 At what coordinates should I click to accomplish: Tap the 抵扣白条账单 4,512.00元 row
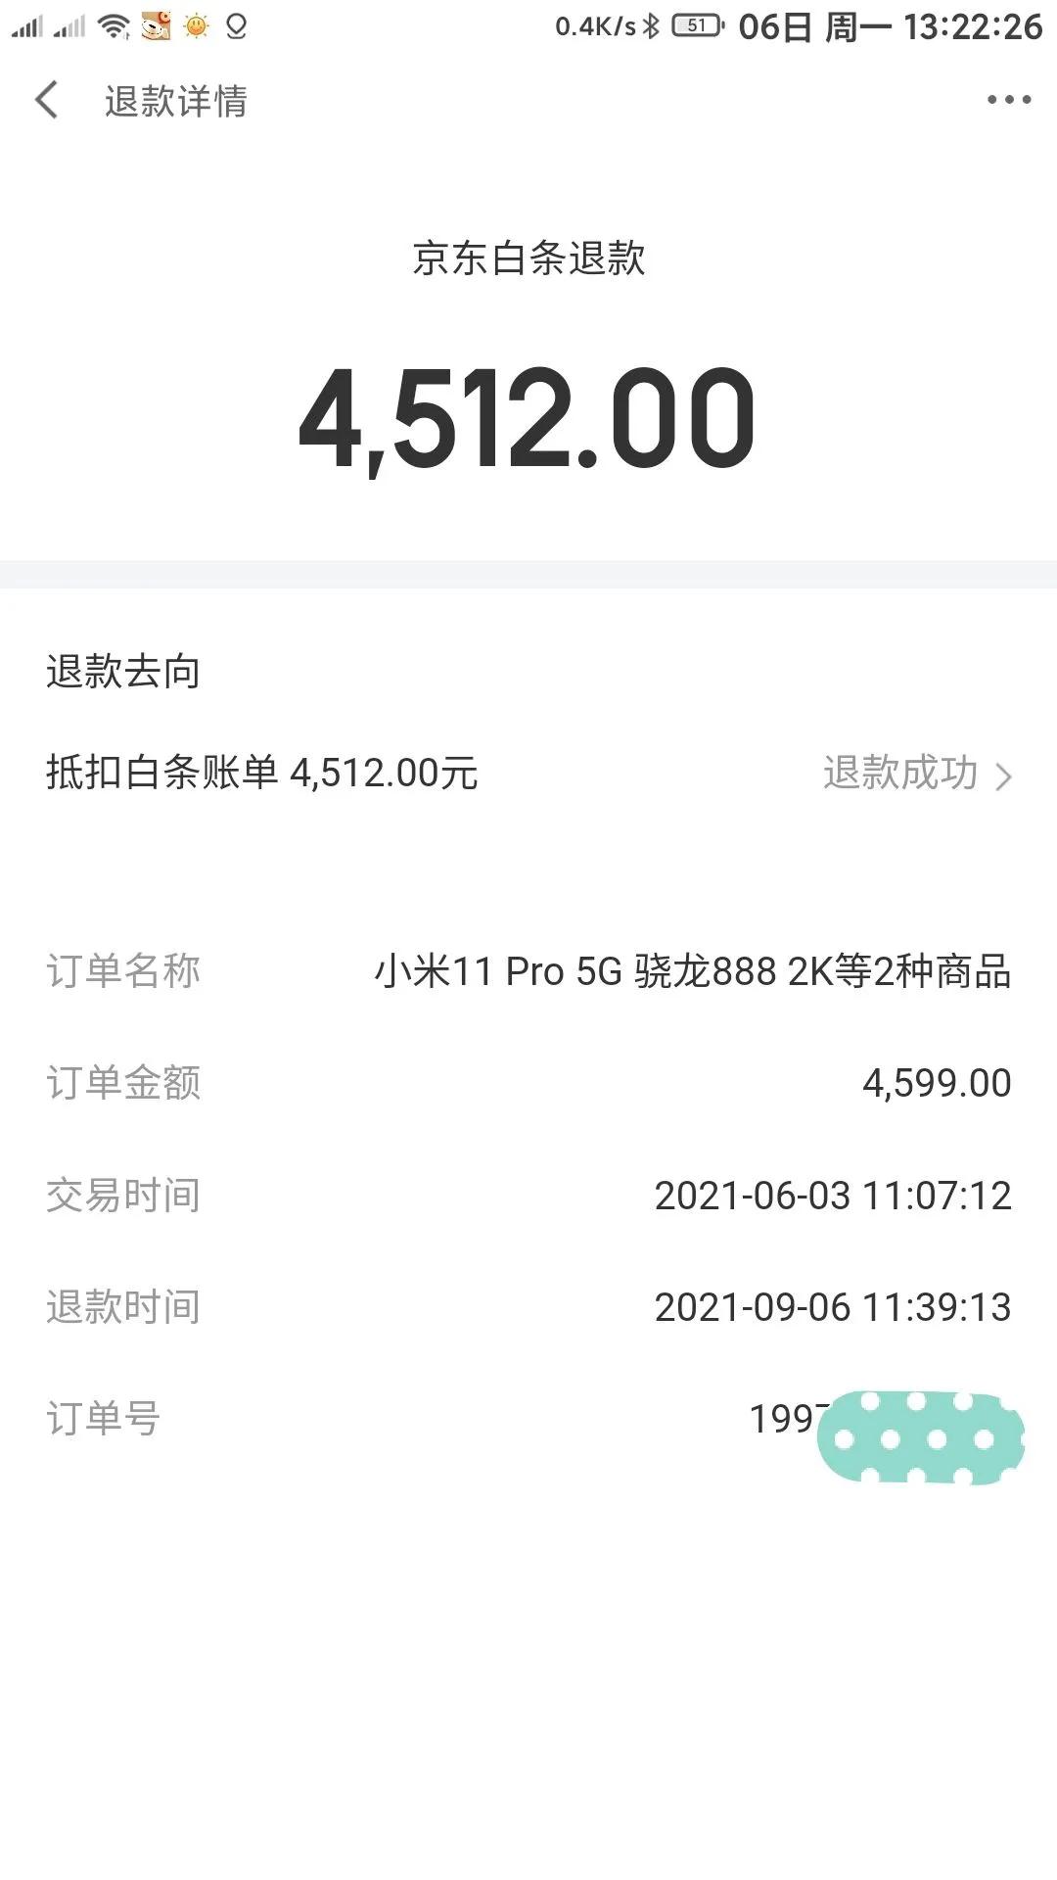click(261, 774)
